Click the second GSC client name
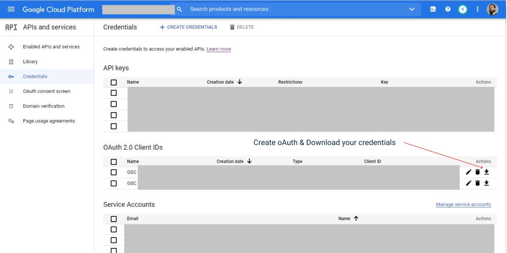507x253 pixels. click(x=132, y=183)
